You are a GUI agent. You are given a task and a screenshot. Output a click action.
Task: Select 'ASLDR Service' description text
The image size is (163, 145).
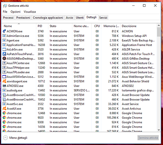pos(131,49)
